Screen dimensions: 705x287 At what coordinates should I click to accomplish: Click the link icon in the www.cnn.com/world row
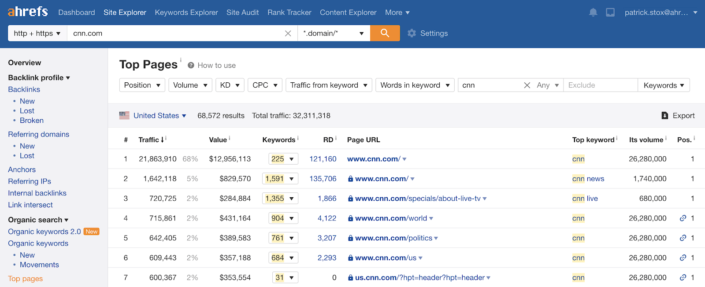[x=683, y=218]
